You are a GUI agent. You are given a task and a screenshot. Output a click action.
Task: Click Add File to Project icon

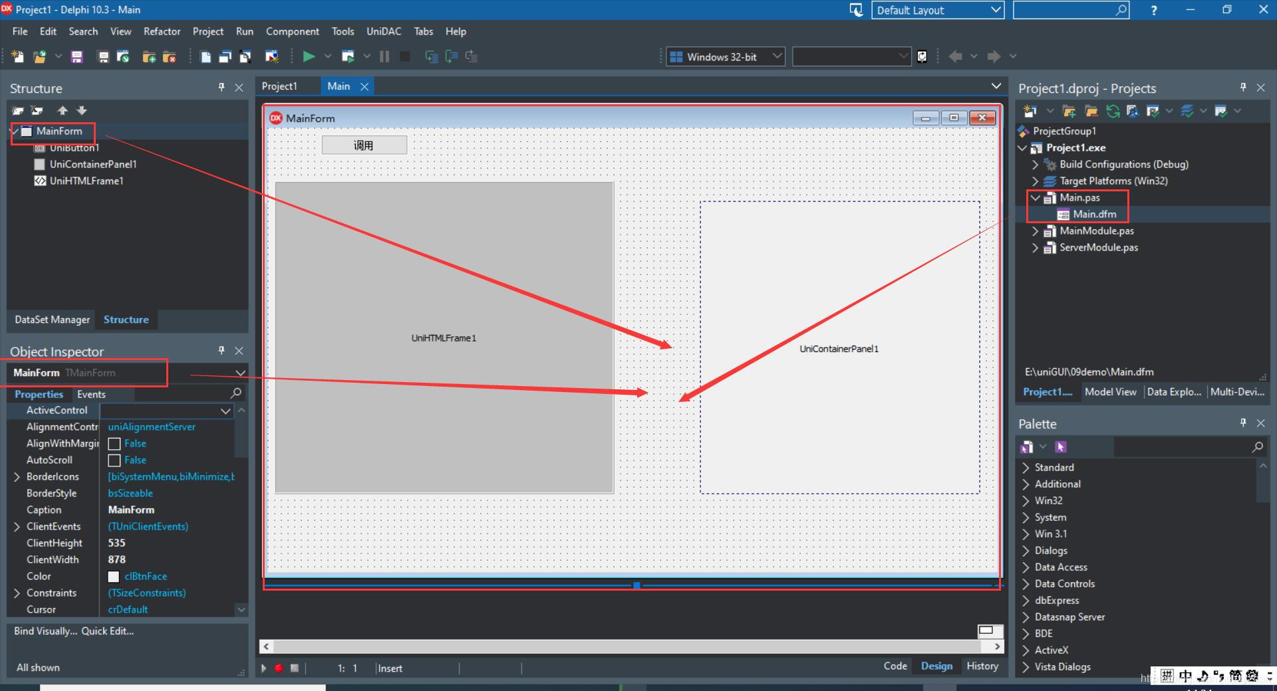click(x=149, y=56)
